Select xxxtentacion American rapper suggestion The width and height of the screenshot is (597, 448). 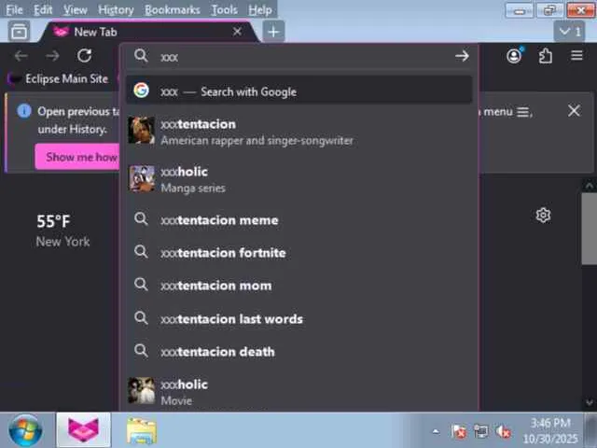299,132
